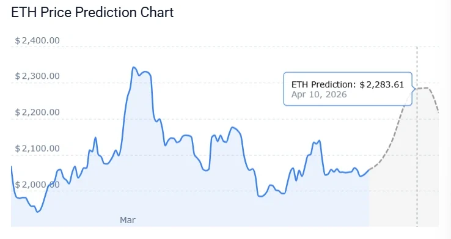This screenshot has height=239, width=451.
Task: Click the Apr 10, 2026 date text
Action: pos(319,95)
